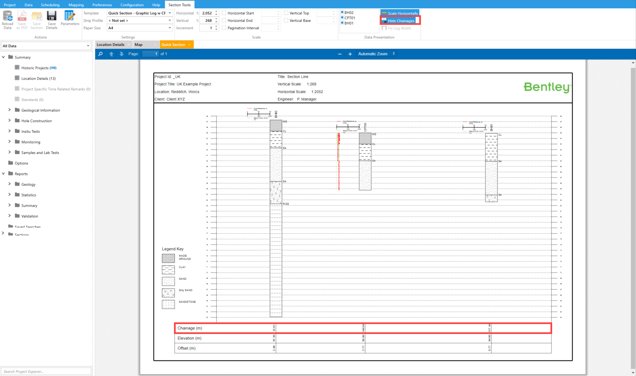Click the Reload Data icon

[x=8, y=16]
